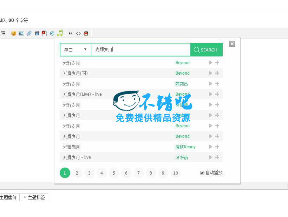The image size is (288, 217).
Task: Click the QQ penguin icon in the toolbar
Action: (86, 33)
